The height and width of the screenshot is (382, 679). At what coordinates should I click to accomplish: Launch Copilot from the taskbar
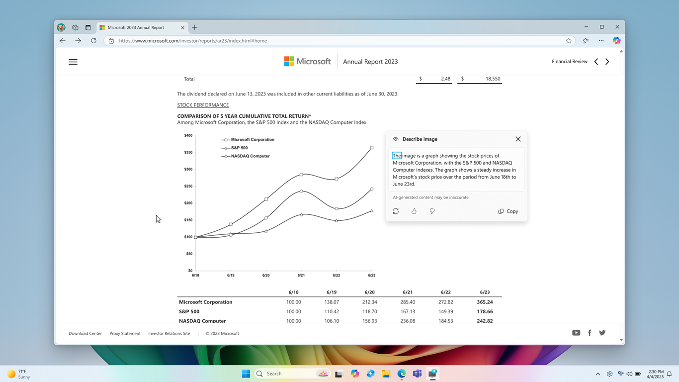[x=354, y=373]
